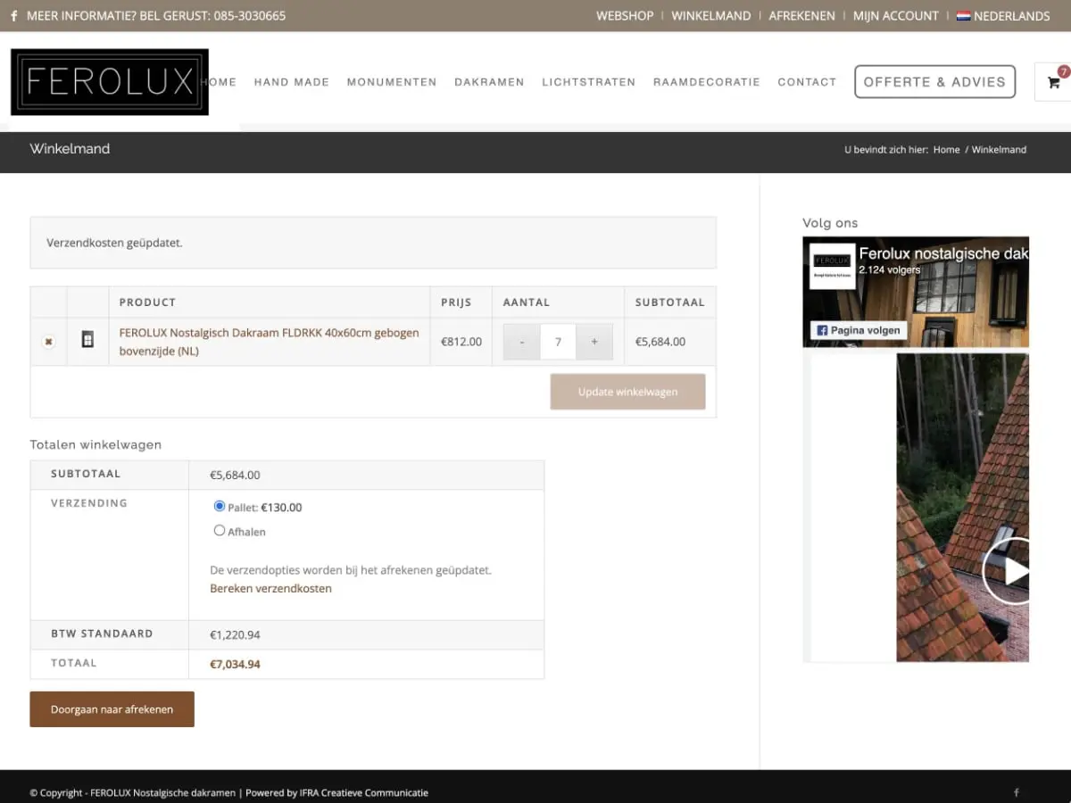
Task: Click the footer Facebook icon
Action: [1016, 792]
